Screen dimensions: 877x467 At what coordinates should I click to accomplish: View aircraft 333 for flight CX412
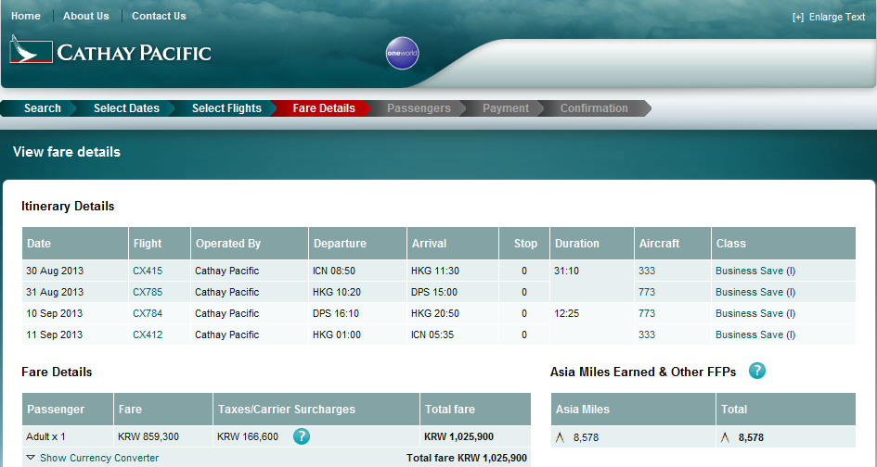[647, 334]
